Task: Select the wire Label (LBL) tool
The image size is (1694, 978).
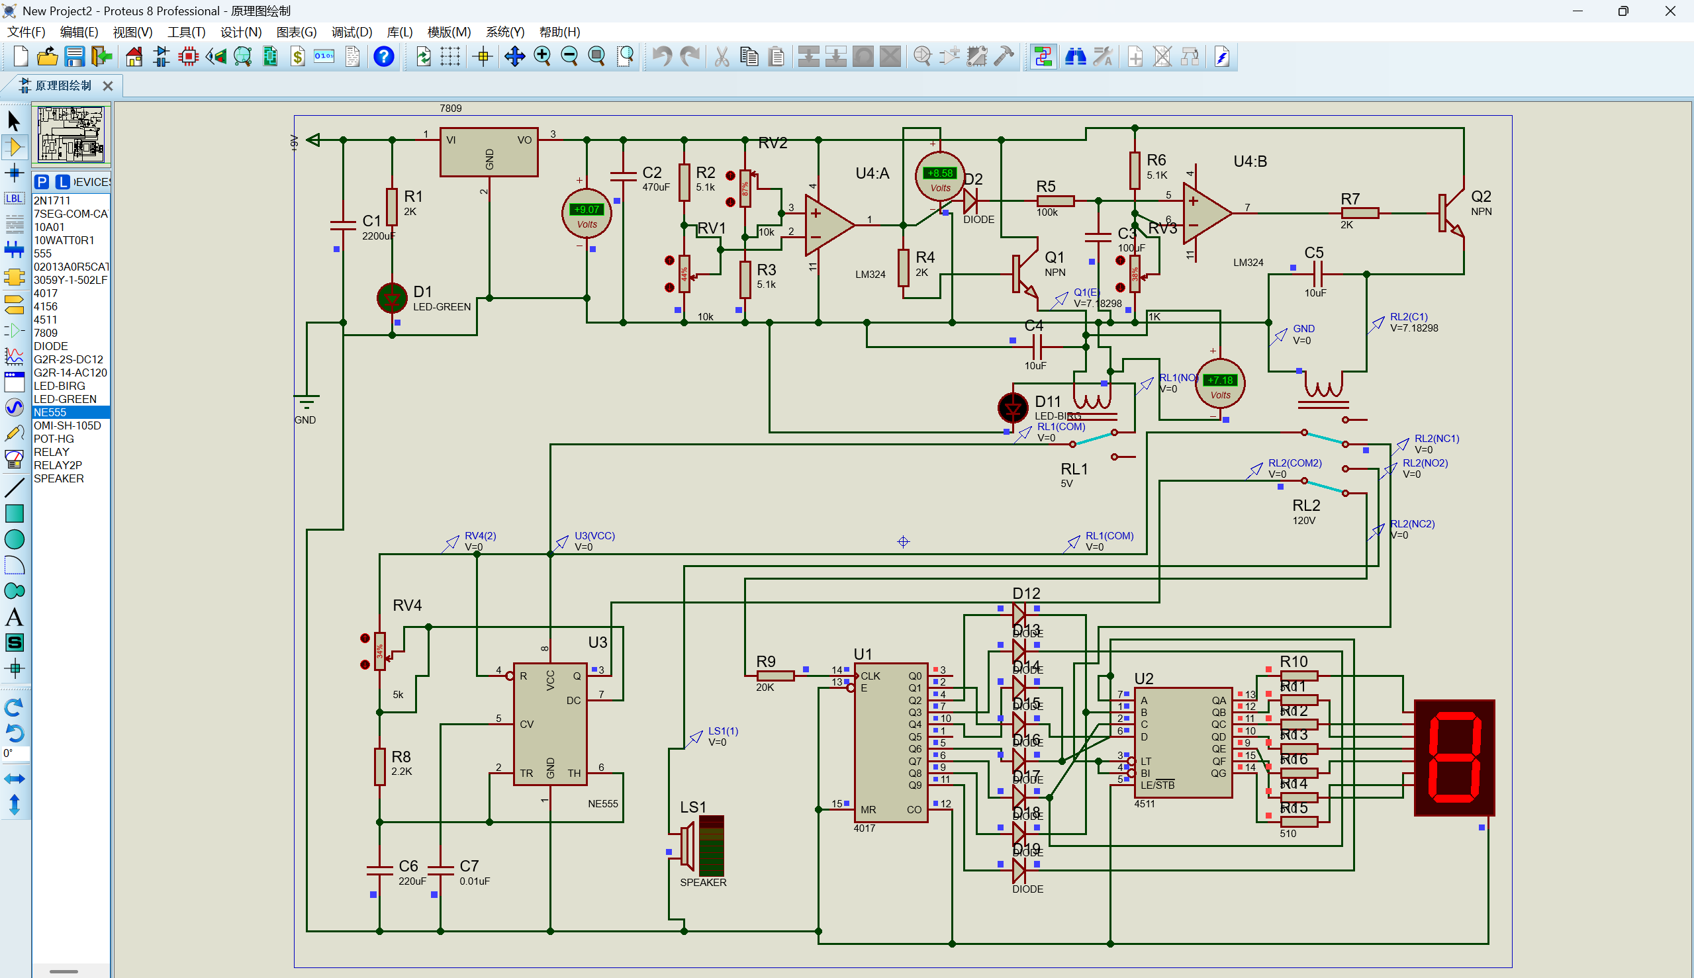Action: pyautogui.click(x=14, y=198)
